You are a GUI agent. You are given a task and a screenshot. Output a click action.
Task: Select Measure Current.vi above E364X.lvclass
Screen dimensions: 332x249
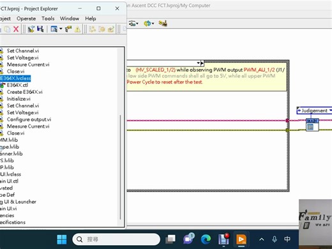click(28, 64)
